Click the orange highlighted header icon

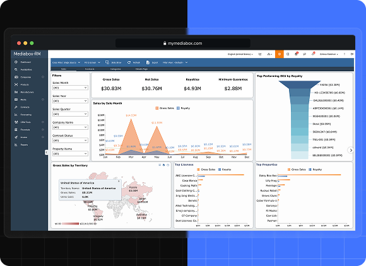(x=279, y=54)
